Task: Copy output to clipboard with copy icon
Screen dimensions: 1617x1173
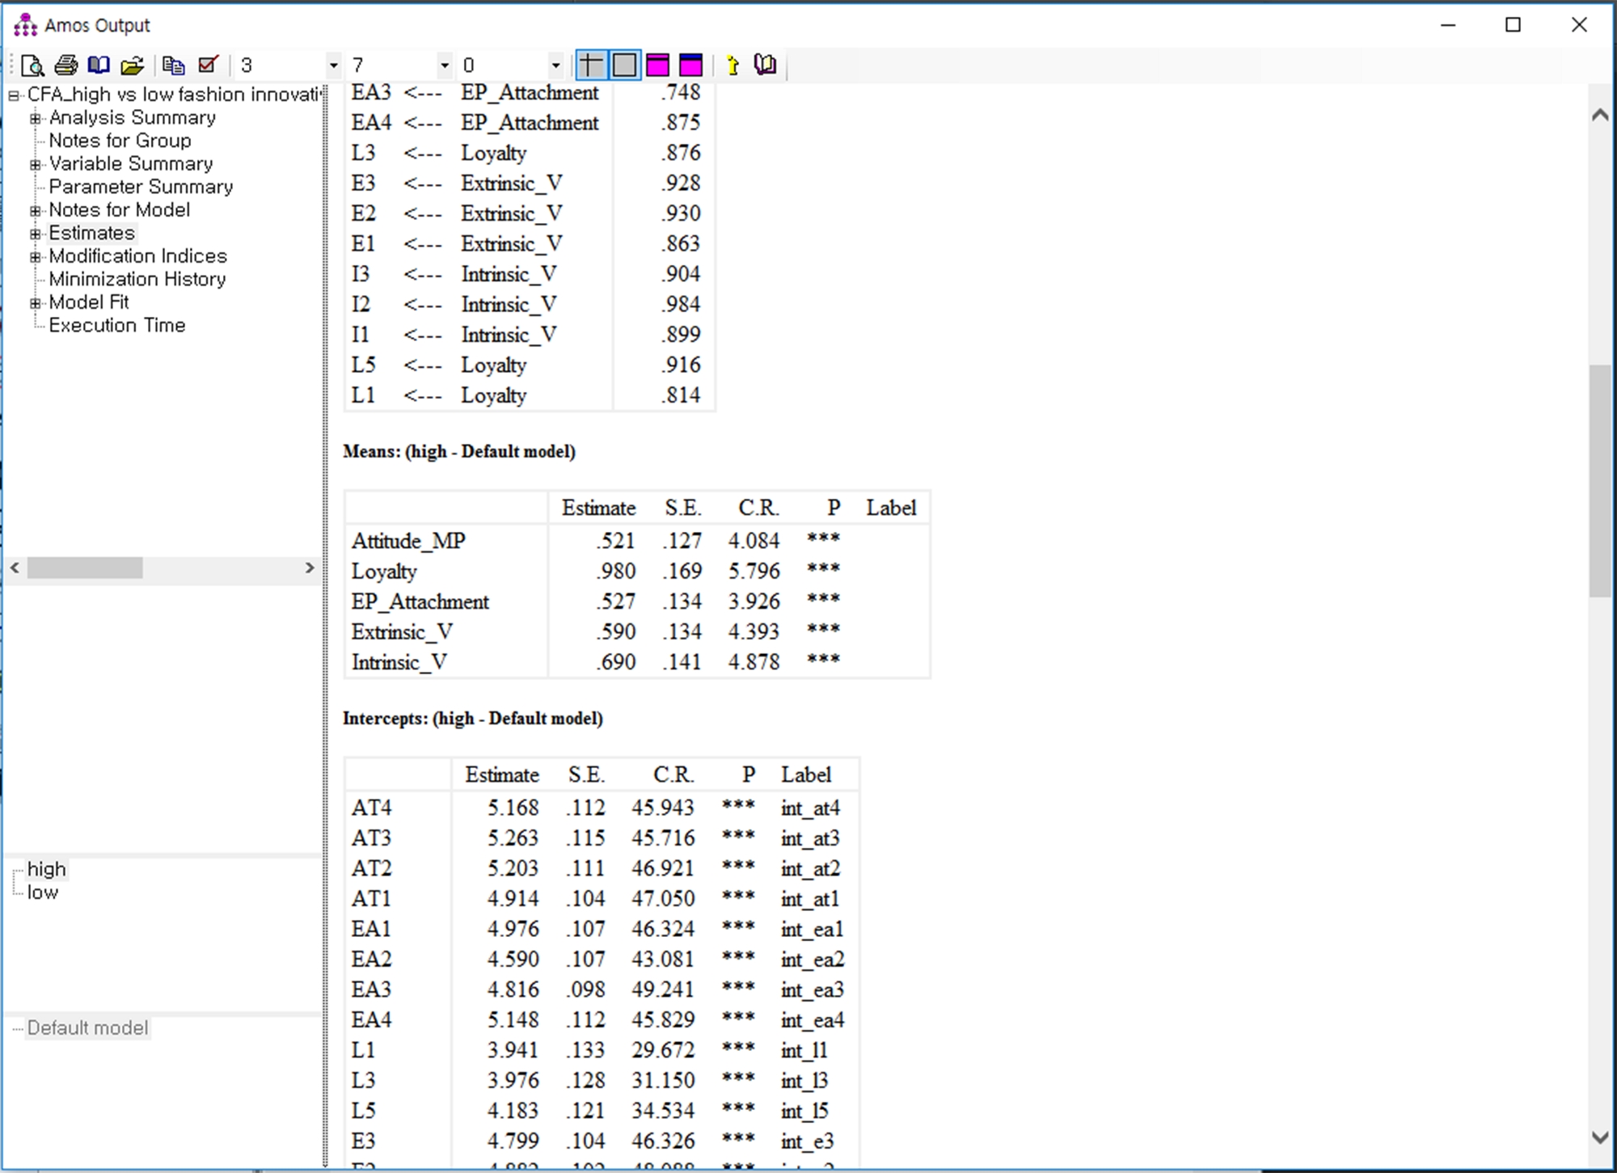Action: 173,65
